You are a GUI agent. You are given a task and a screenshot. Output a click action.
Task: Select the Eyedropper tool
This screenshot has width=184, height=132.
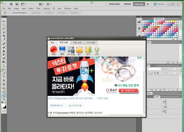(x=4, y=39)
